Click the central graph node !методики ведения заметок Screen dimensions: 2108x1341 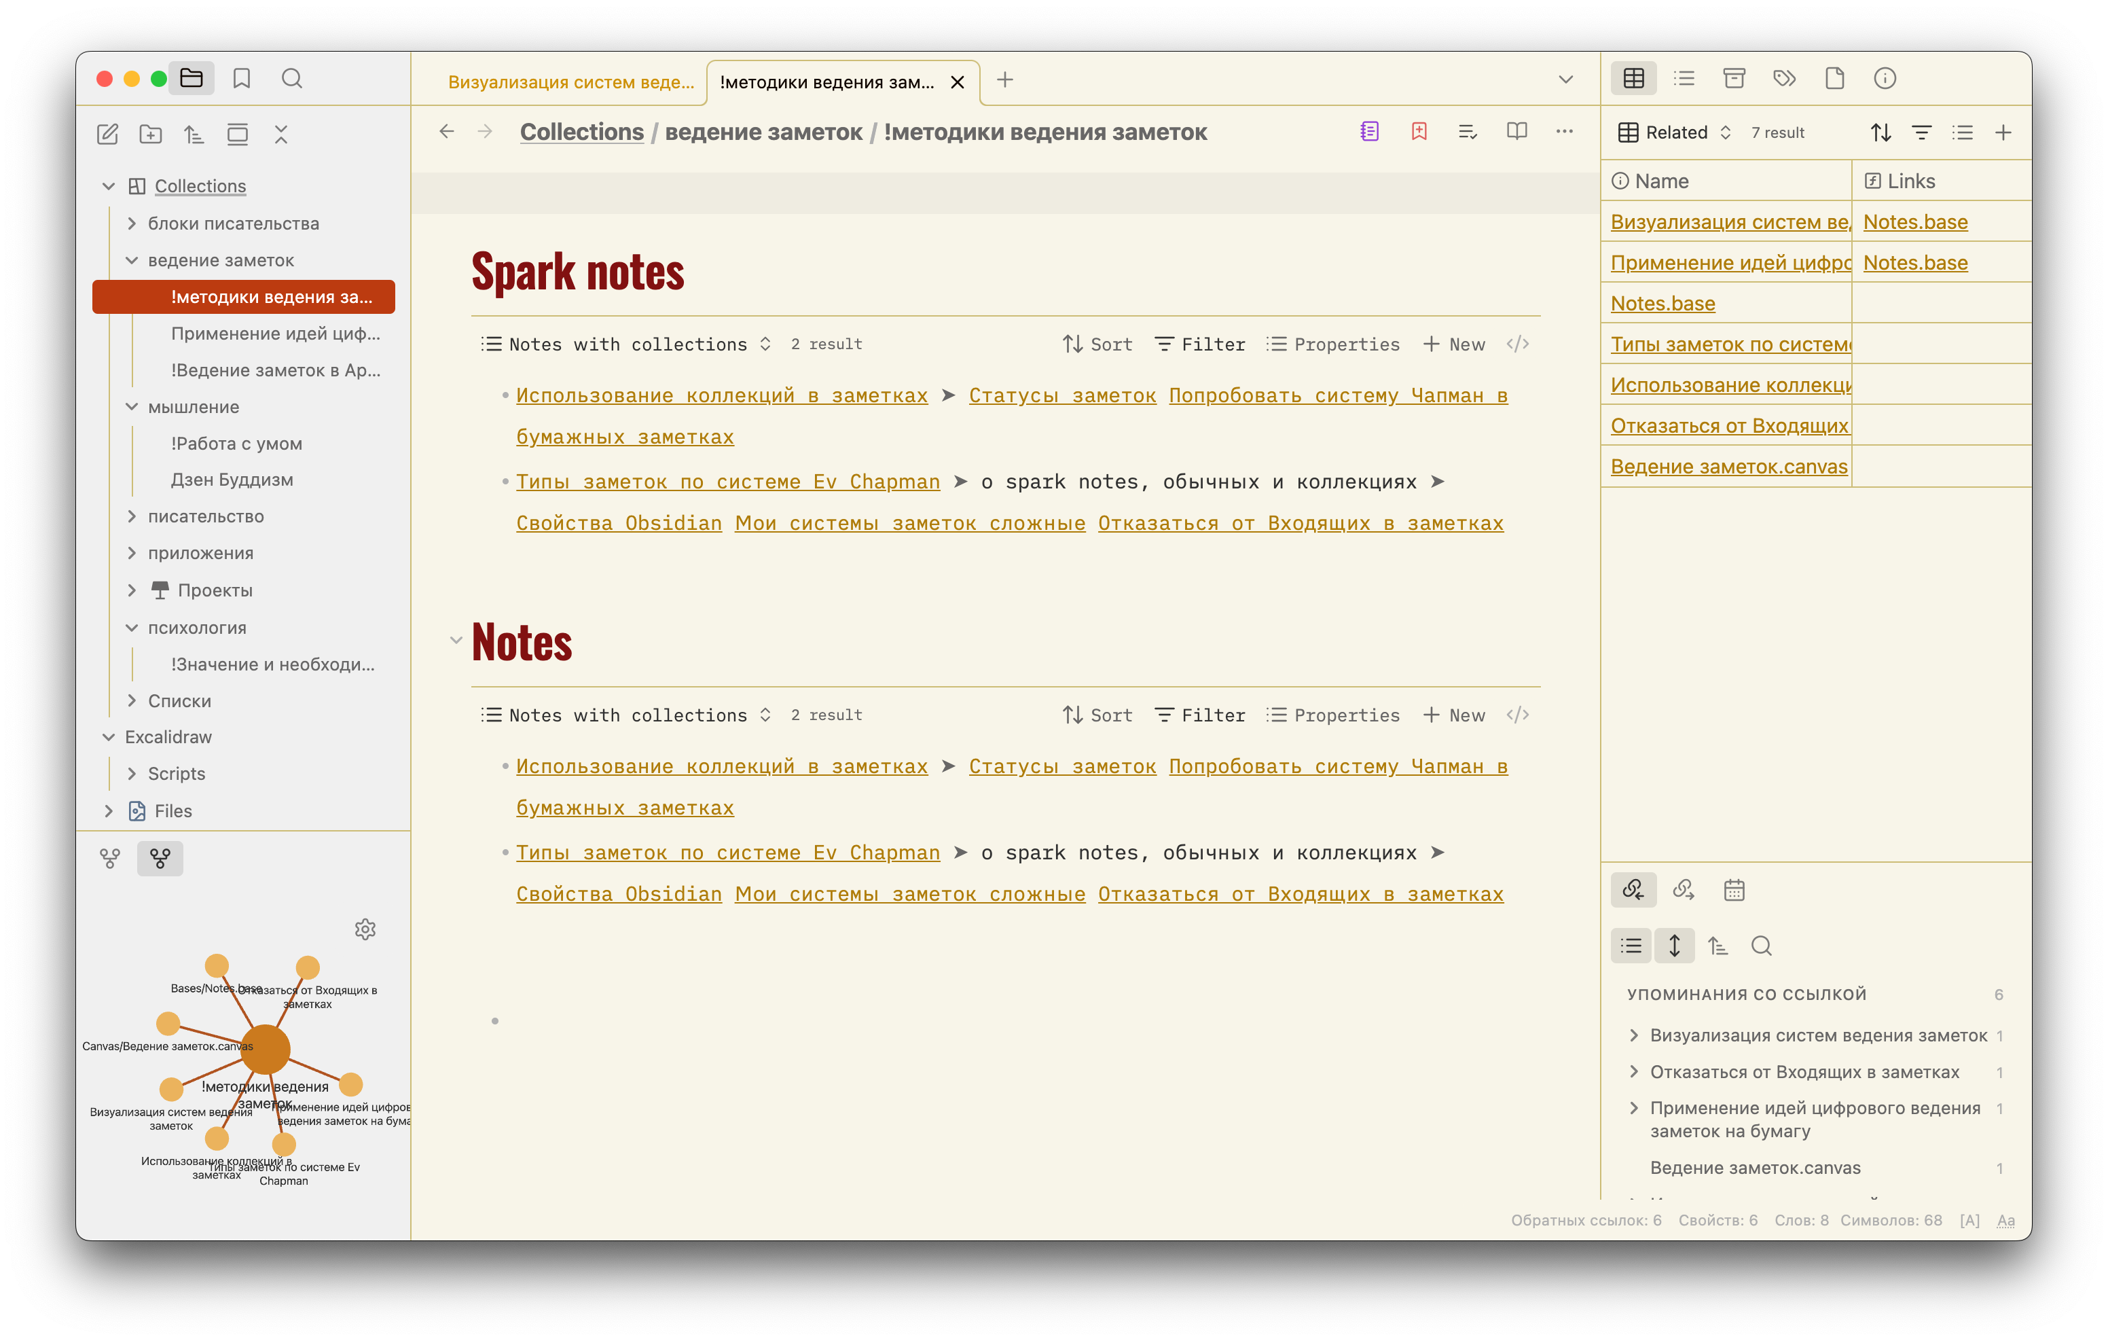[x=264, y=1048]
